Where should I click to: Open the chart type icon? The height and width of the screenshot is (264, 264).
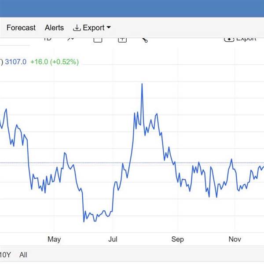pyautogui.click(x=71, y=39)
